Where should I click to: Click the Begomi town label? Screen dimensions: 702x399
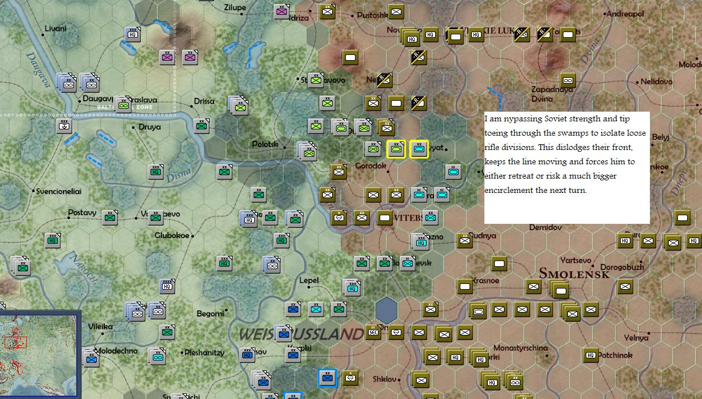point(210,314)
